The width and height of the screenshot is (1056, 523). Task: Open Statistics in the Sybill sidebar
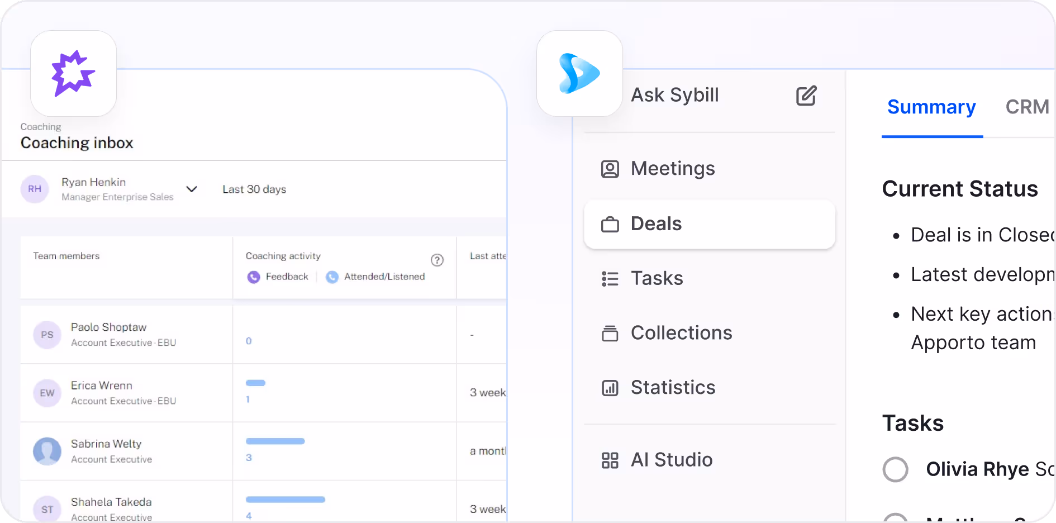tap(710, 388)
